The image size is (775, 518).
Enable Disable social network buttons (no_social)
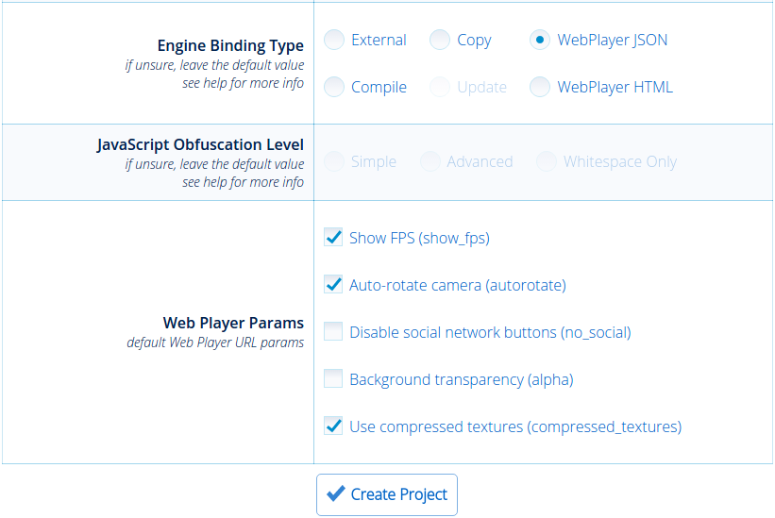click(333, 331)
